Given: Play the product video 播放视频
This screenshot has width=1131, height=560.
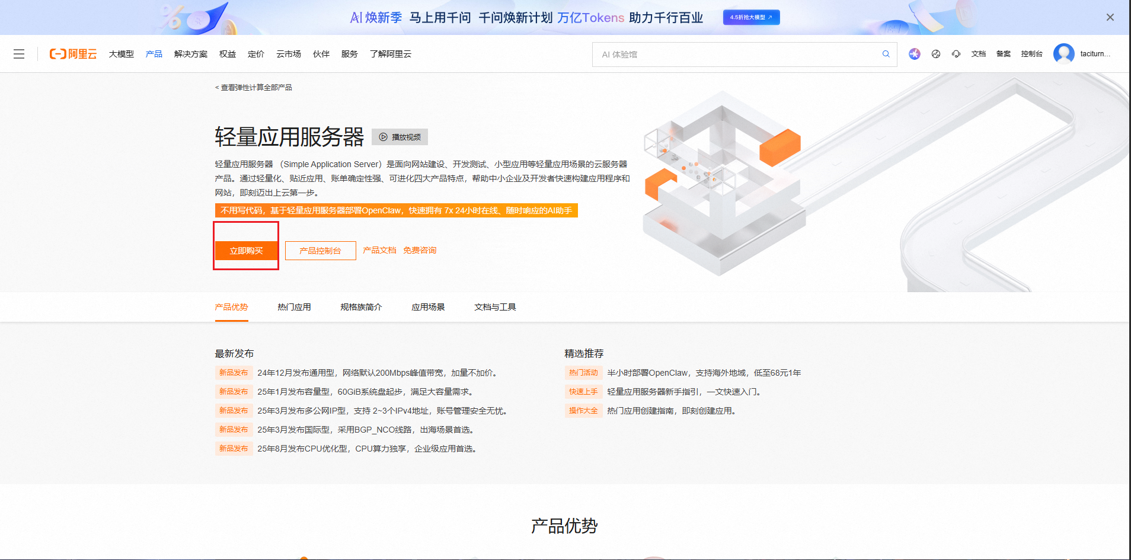Looking at the screenshot, I should pos(400,137).
